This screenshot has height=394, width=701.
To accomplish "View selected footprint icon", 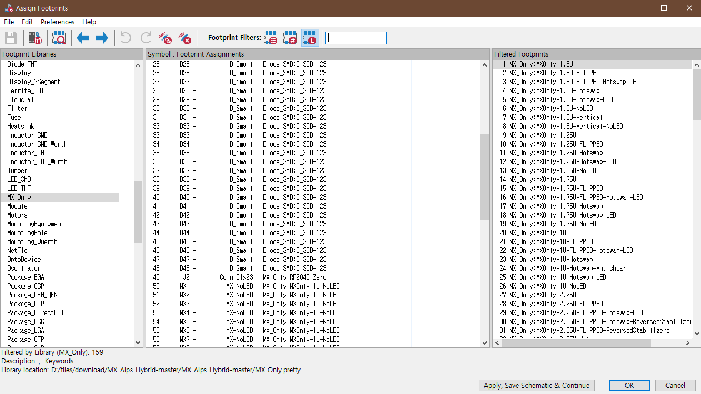I will (x=59, y=38).
